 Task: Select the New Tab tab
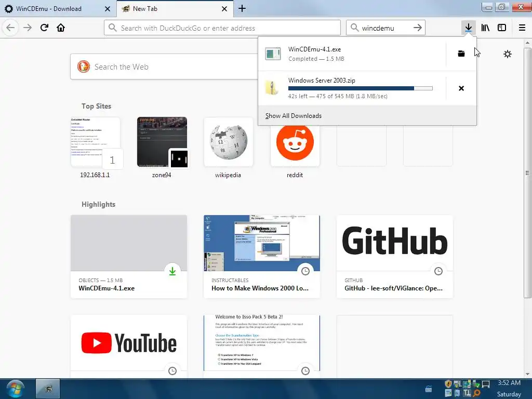[175, 8]
